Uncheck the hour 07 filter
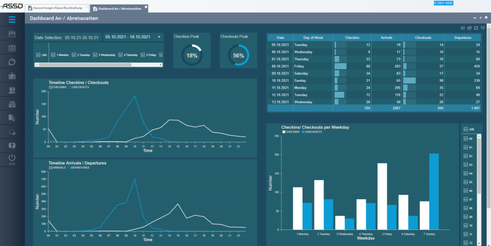This screenshot has height=246, width=491. tap(466, 200)
